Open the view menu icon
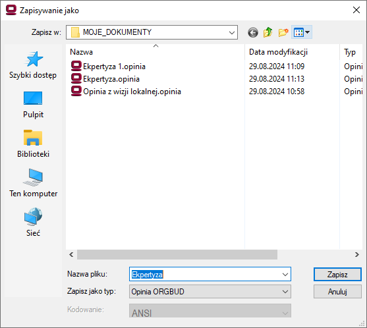 pyautogui.click(x=302, y=32)
